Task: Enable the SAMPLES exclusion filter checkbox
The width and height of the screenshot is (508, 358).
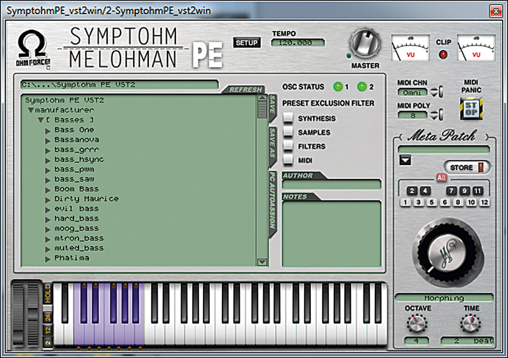Action: [x=288, y=132]
